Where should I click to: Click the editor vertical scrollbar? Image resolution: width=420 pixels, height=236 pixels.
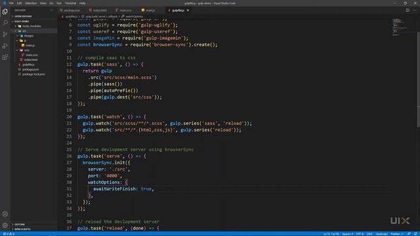point(419,80)
